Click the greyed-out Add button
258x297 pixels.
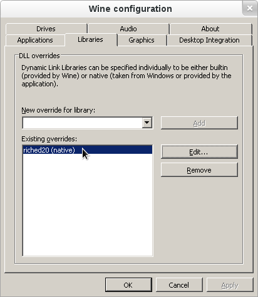199,123
